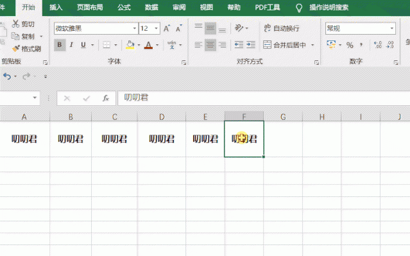Open the Name Box dropdown
Screen dimensions: 410x256
(x=35, y=98)
